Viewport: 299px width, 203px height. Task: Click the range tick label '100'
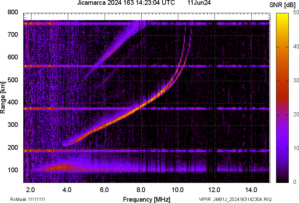[x=13, y=170]
